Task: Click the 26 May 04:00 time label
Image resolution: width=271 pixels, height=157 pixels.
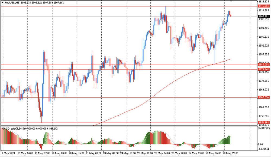Action: pos(162,153)
